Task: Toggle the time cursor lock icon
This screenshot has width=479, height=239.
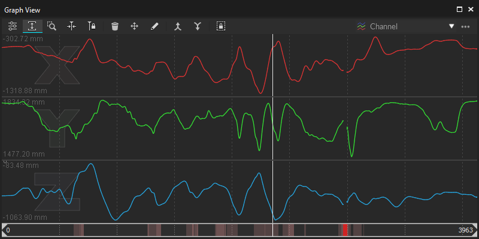Action: click(92, 26)
